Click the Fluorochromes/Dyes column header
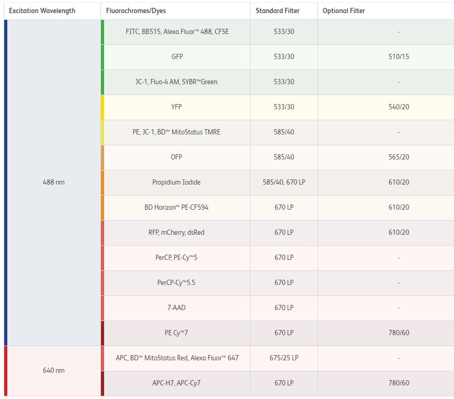Viewport: 454px width, 399px height. (135, 11)
